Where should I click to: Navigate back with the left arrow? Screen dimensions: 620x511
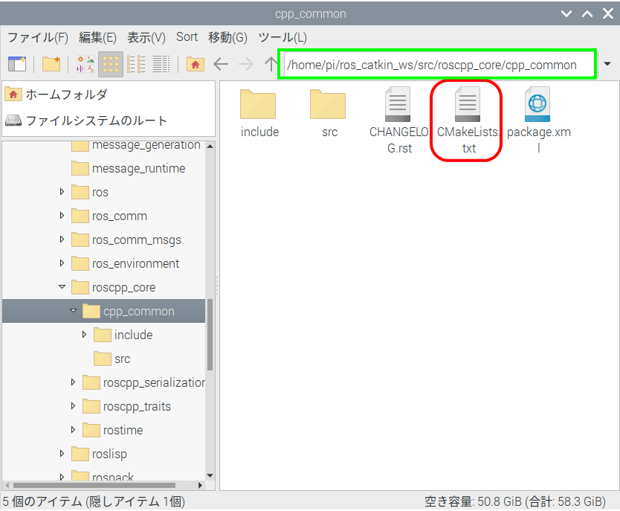(x=221, y=64)
